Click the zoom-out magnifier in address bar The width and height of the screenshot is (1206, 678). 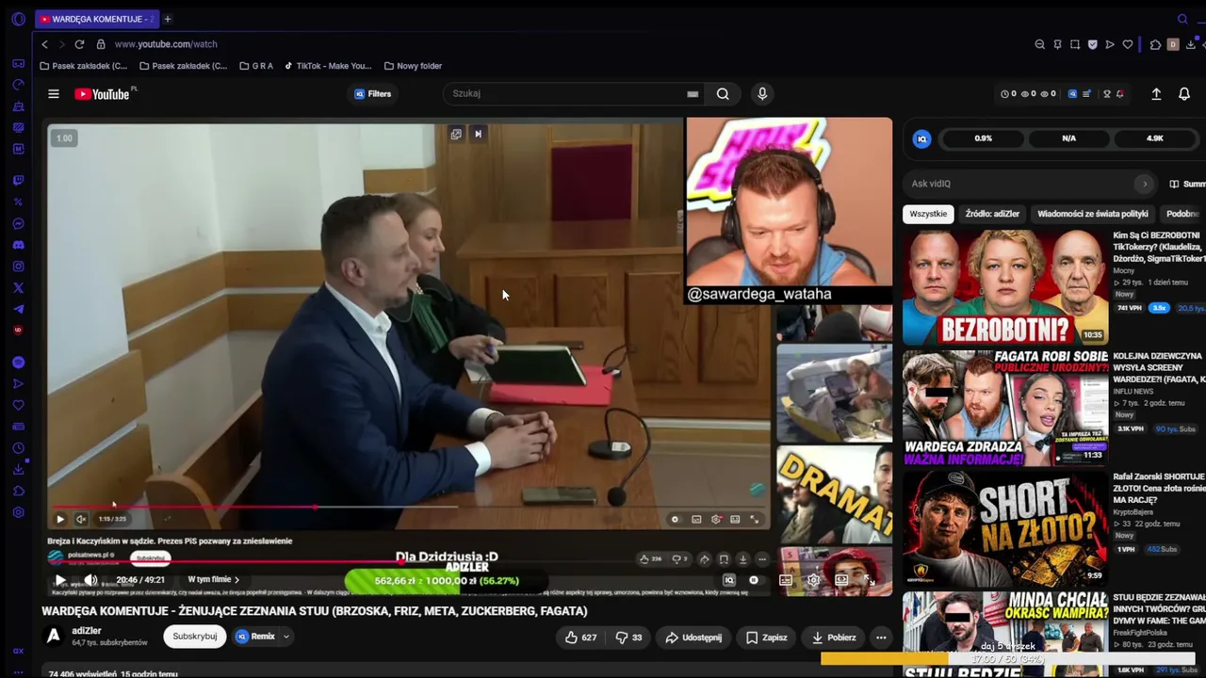click(1039, 44)
